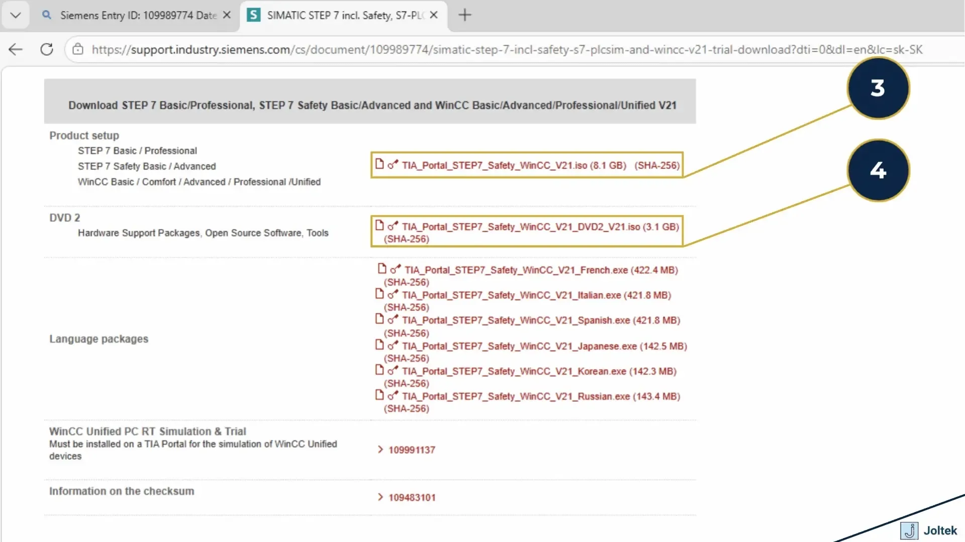Download the Italian language package exe
This screenshot has width=965, height=542.
point(536,295)
